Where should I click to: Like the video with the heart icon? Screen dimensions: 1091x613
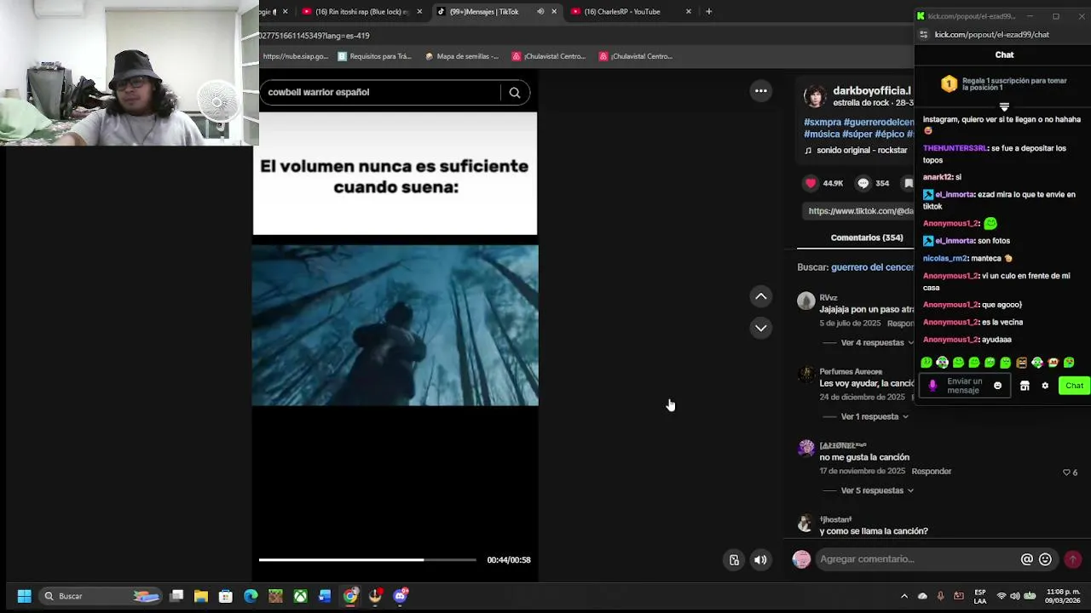point(811,183)
